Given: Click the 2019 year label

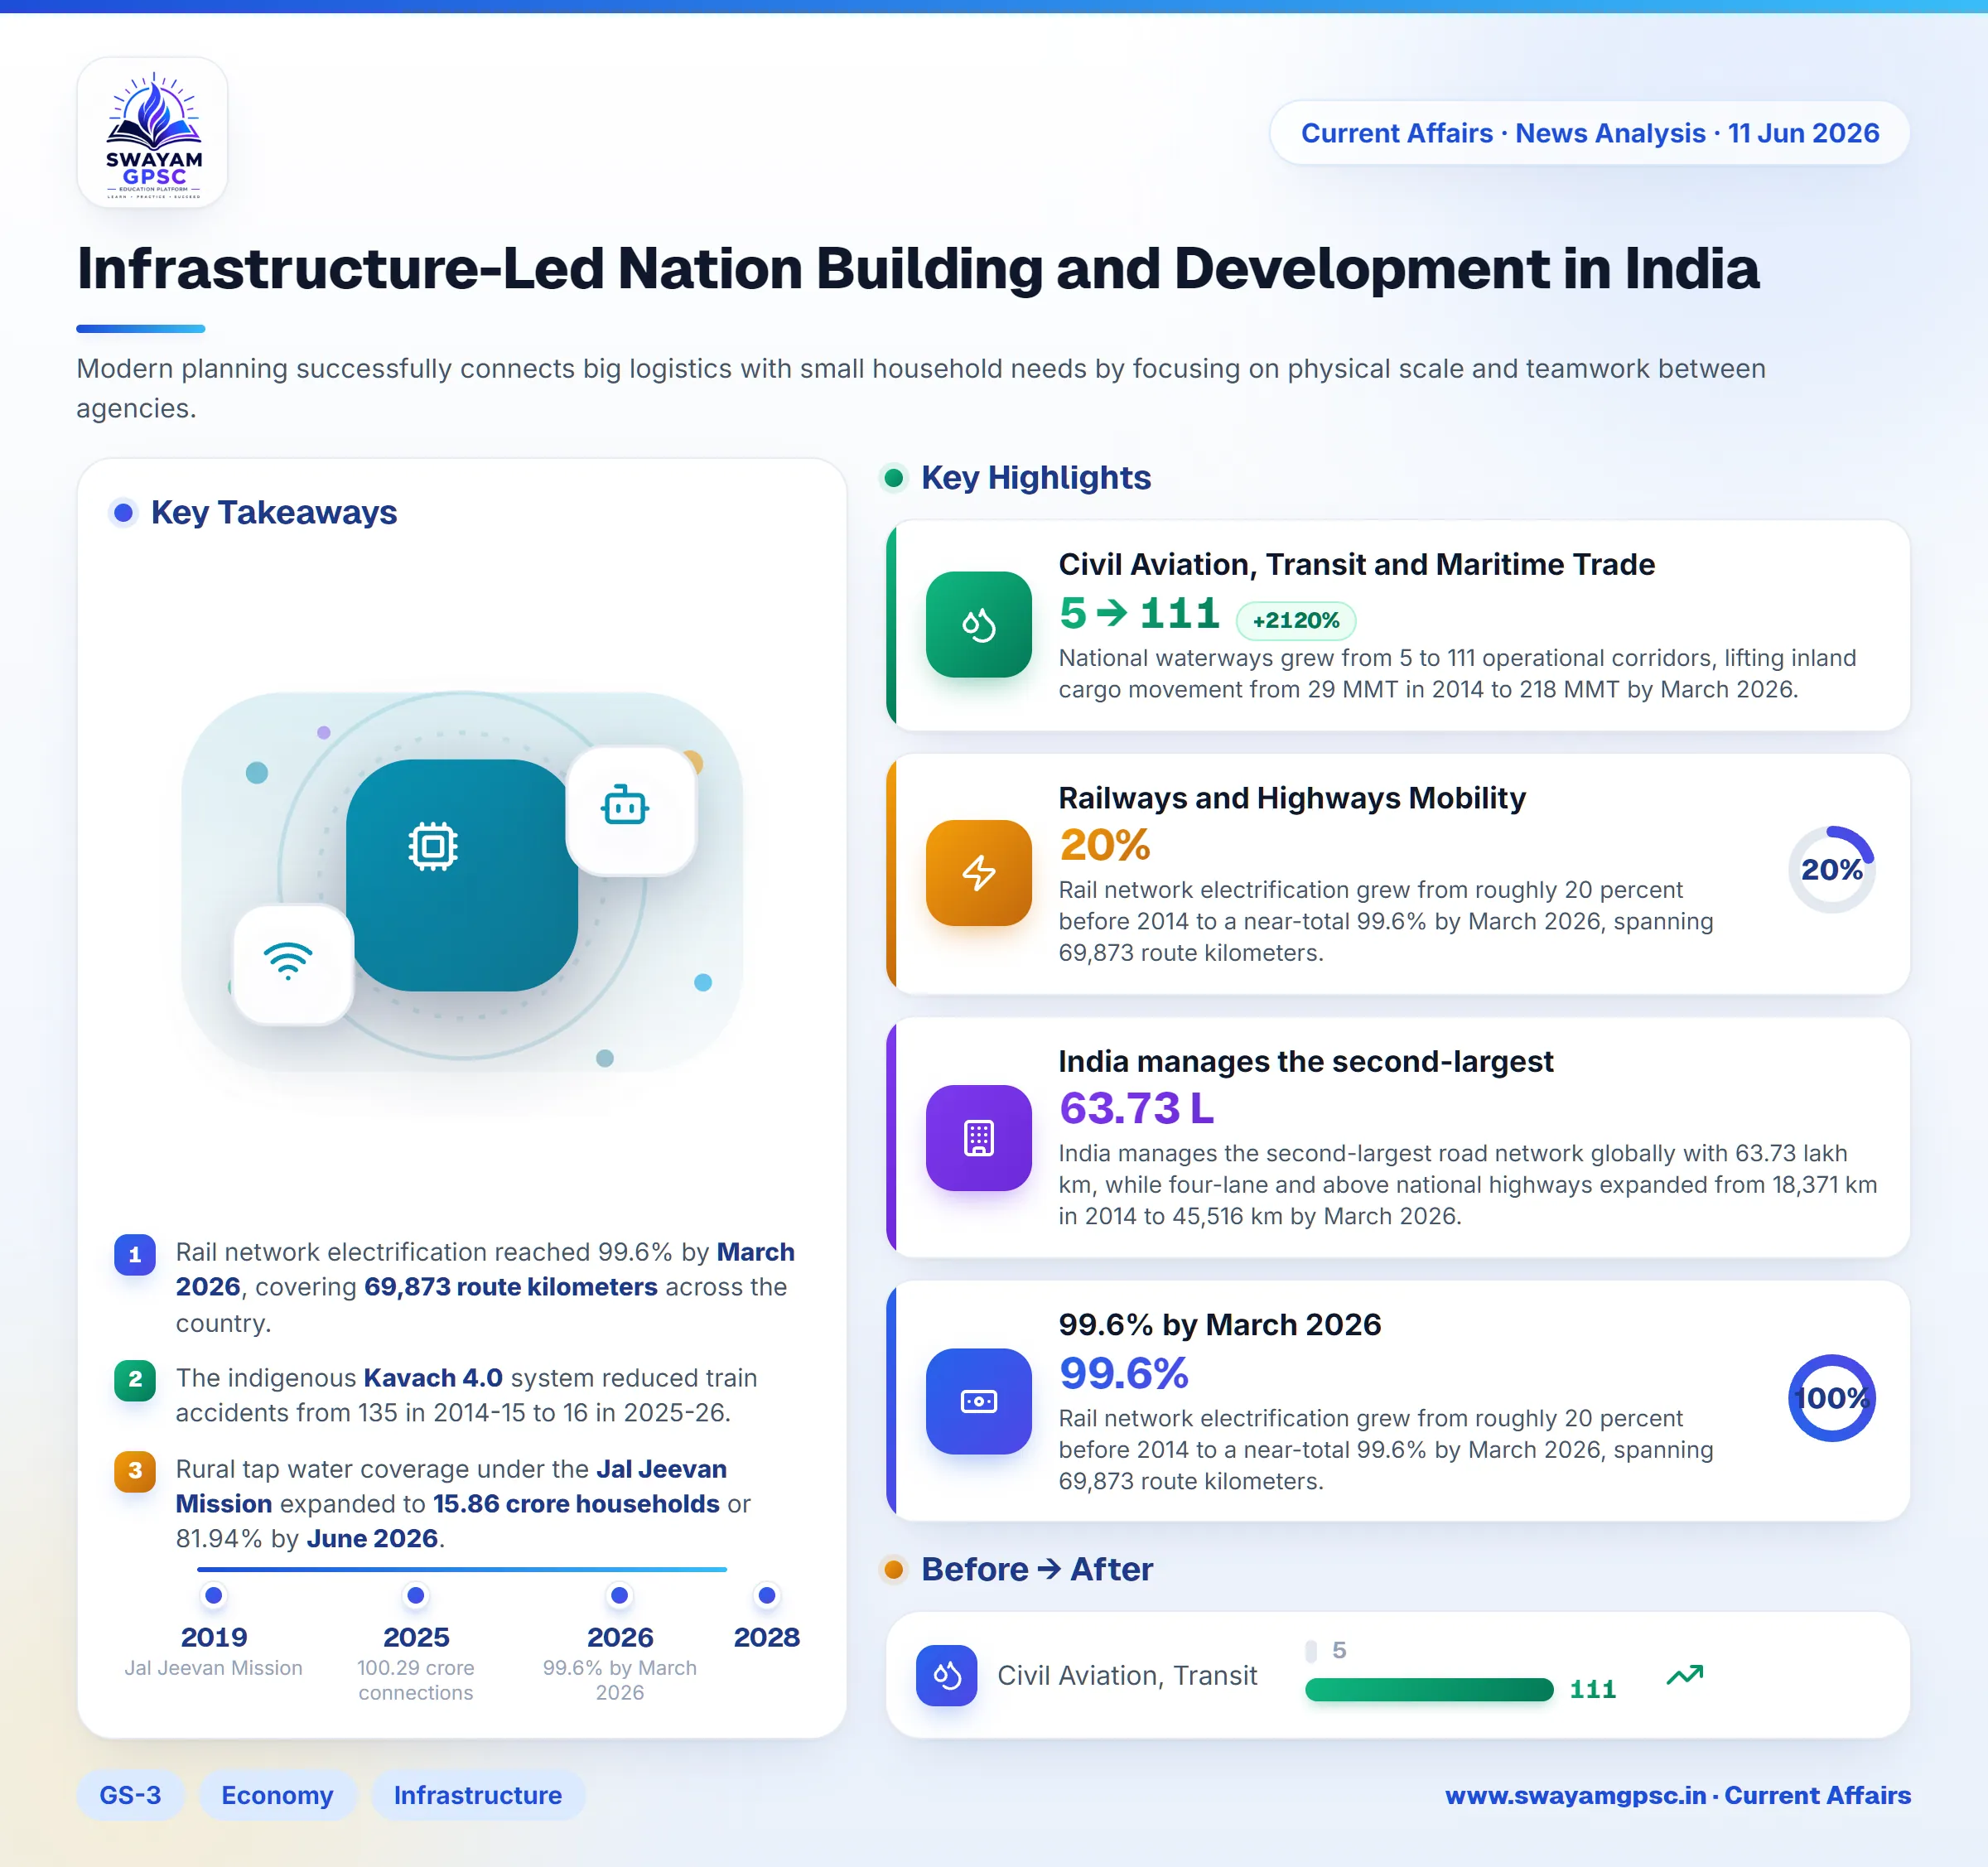Looking at the screenshot, I should tap(213, 1637).
